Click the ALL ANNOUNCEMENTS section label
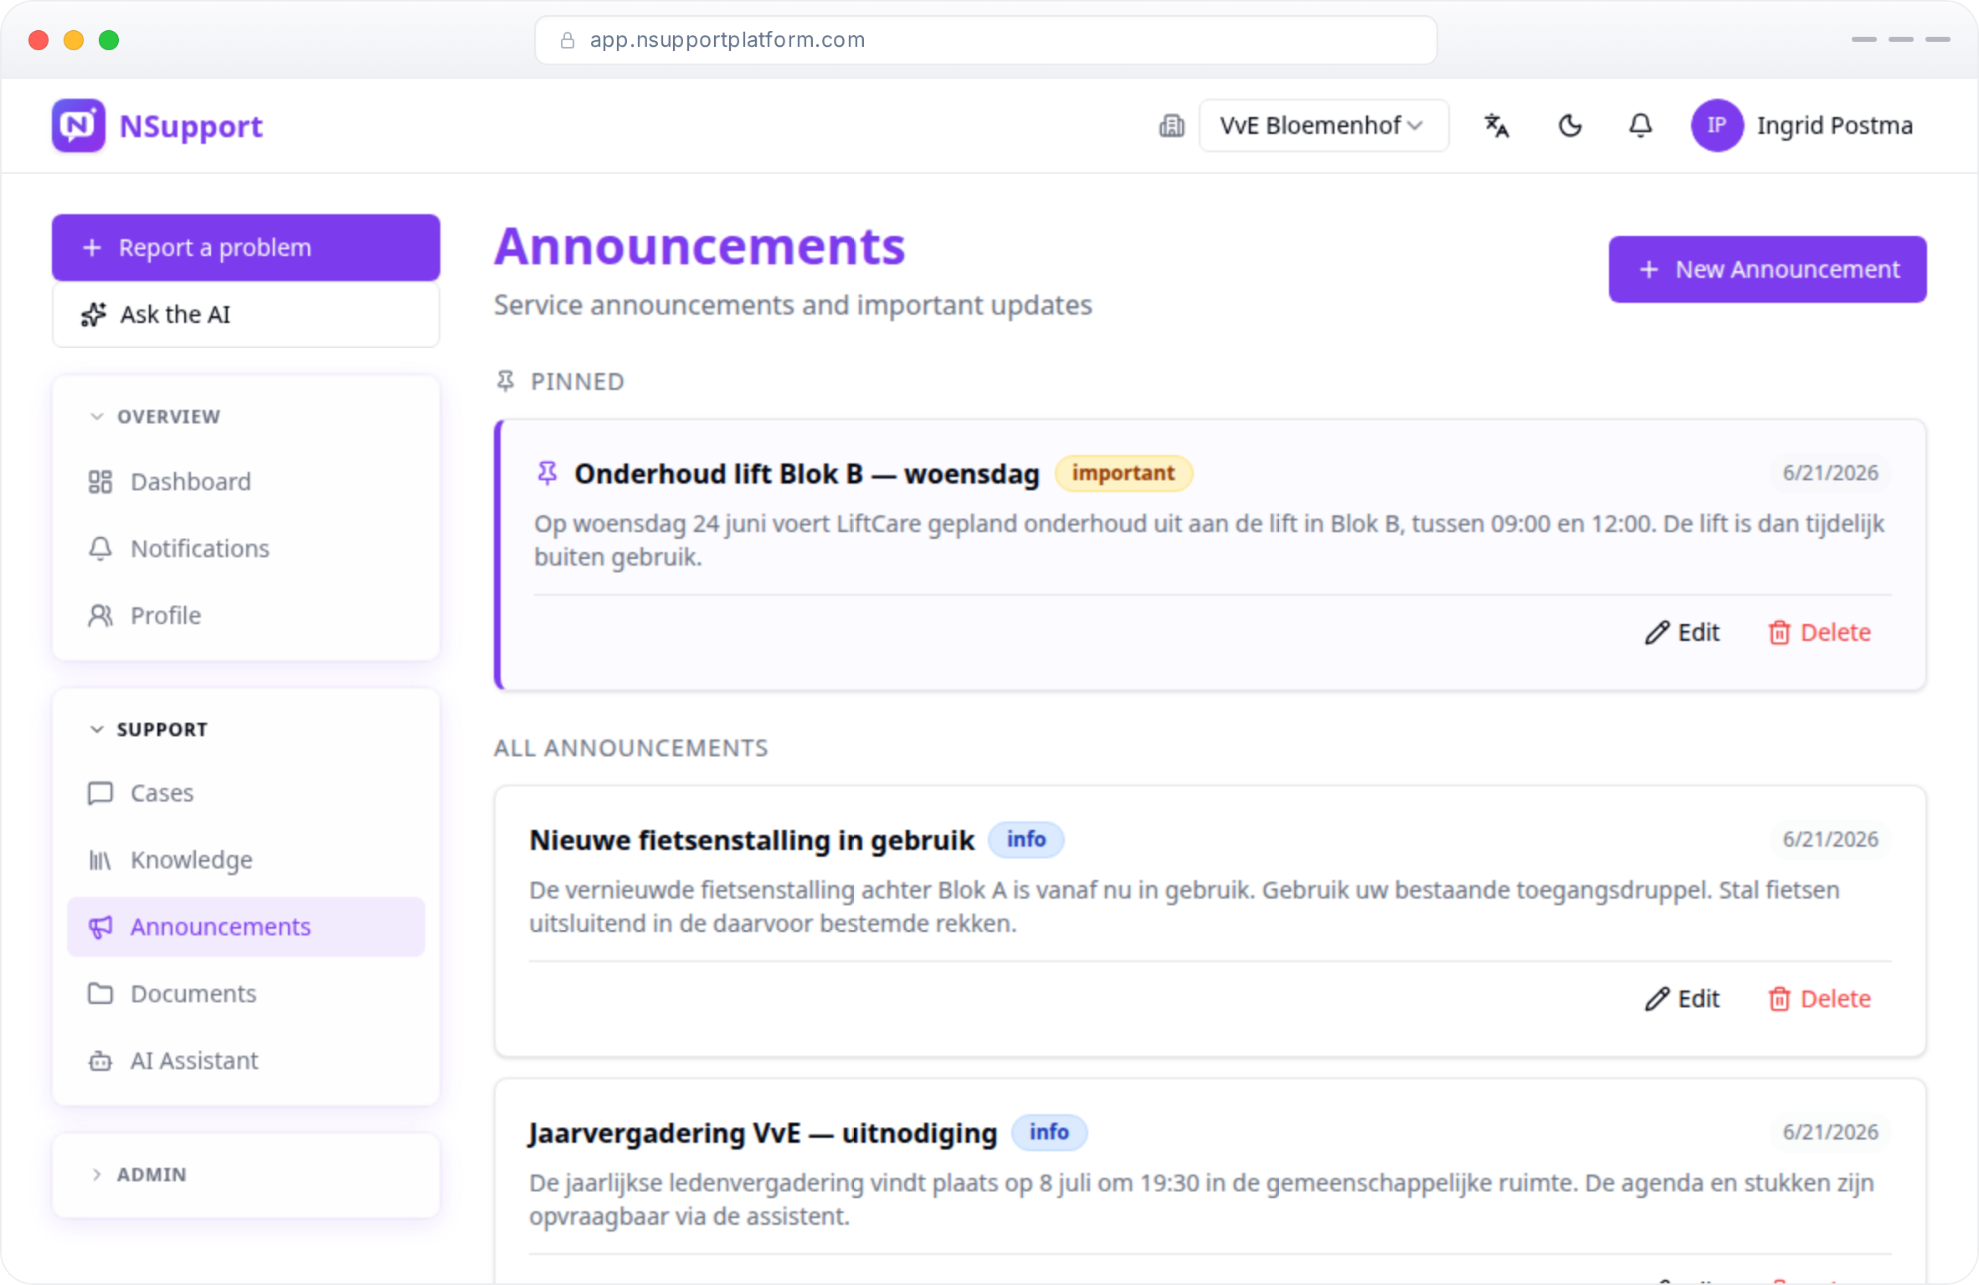 click(x=630, y=748)
